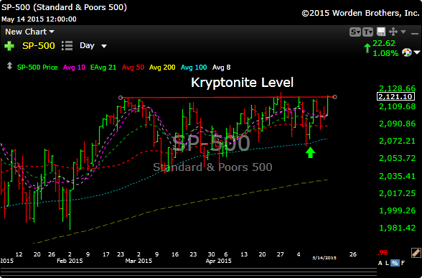
Task: Click the green plus add indicator icon
Action: pos(9,46)
